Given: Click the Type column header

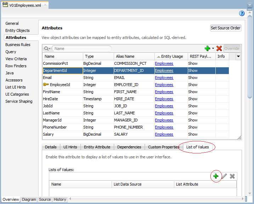Looking at the screenshot, I should 98,56.
